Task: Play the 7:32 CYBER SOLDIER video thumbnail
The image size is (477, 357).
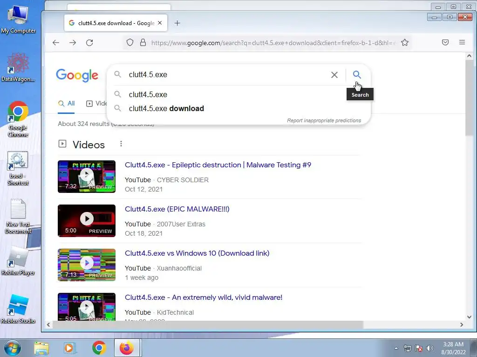Action: pos(87,176)
